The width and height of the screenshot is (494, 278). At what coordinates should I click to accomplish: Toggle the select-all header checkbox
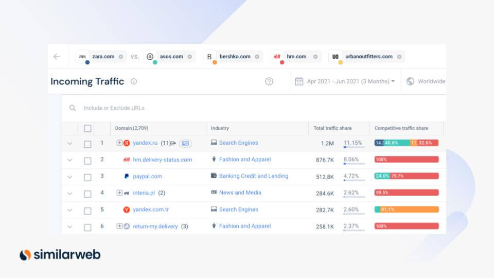tap(87, 128)
